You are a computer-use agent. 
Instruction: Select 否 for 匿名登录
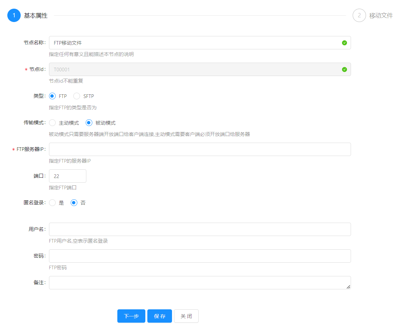tap(74, 203)
